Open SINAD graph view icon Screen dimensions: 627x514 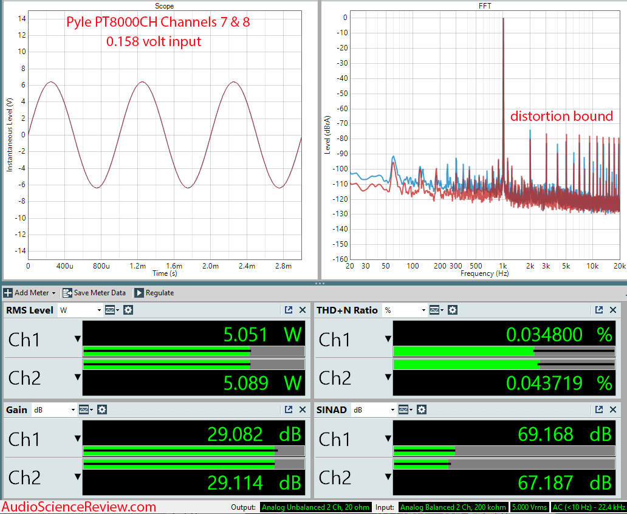405,409
